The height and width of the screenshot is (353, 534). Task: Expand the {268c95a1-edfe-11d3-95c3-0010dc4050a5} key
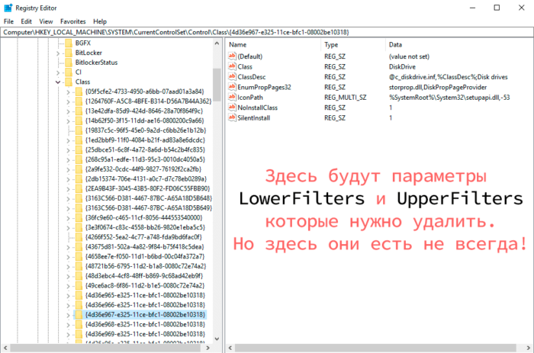tap(68, 159)
